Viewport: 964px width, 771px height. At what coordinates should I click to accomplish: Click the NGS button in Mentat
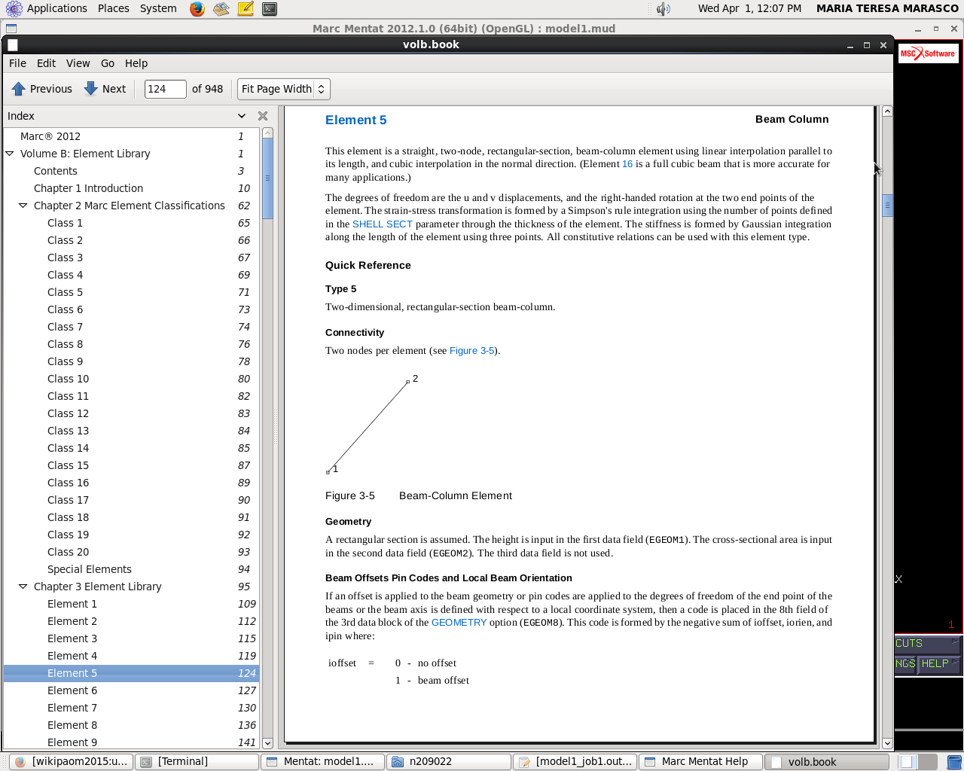pos(906,664)
